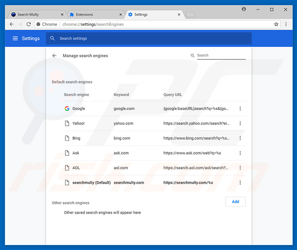Screen dimensions: 297x250
Task: Click the page icon beside Yahoo!
Action: tap(67, 123)
